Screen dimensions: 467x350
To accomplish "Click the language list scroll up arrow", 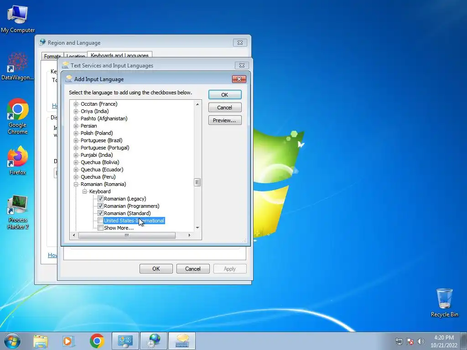I will pyautogui.click(x=197, y=104).
